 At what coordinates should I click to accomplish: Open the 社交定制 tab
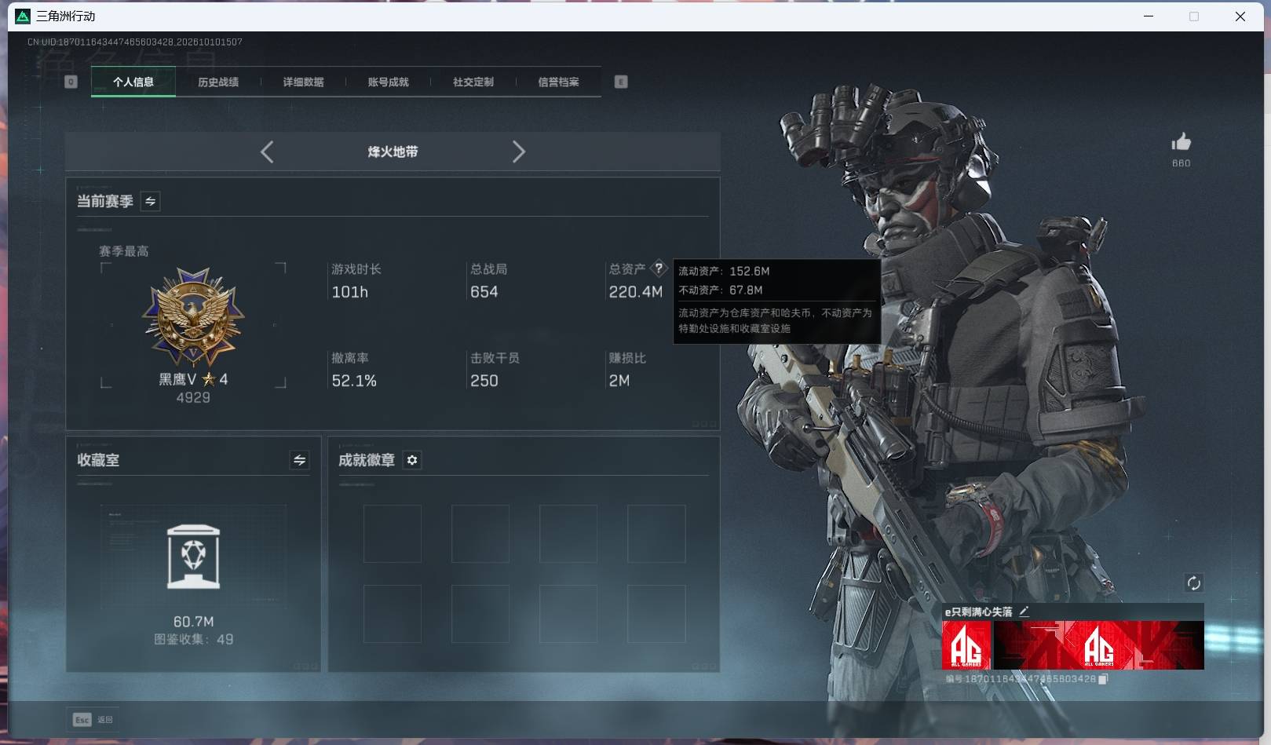tap(473, 82)
